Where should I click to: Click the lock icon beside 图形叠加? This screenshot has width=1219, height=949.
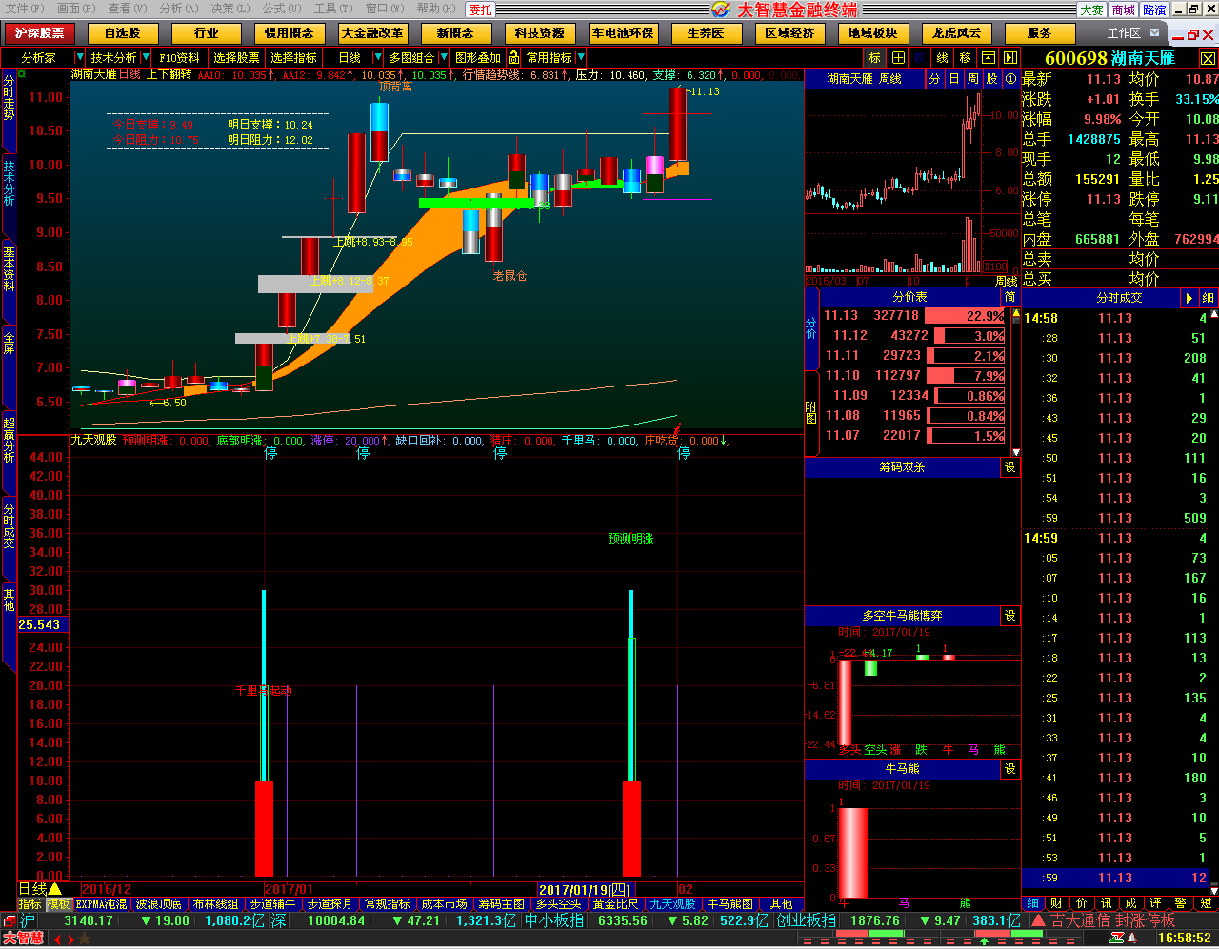click(513, 57)
